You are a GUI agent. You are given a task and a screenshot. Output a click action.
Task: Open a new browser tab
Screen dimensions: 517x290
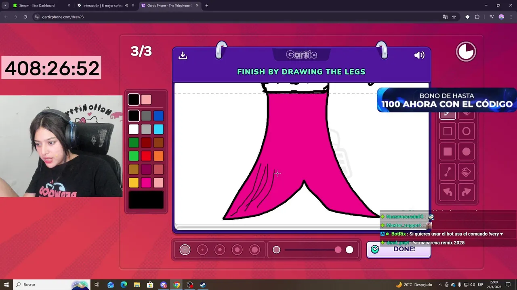click(207, 6)
